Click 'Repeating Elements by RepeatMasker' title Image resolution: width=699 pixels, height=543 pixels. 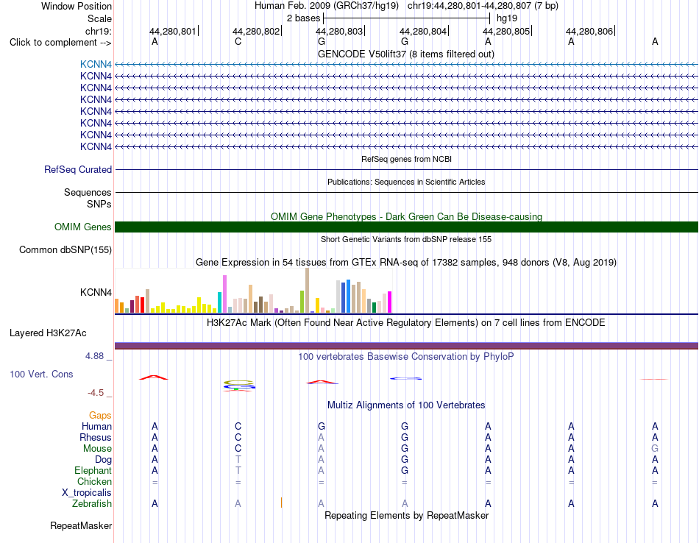pos(406,515)
